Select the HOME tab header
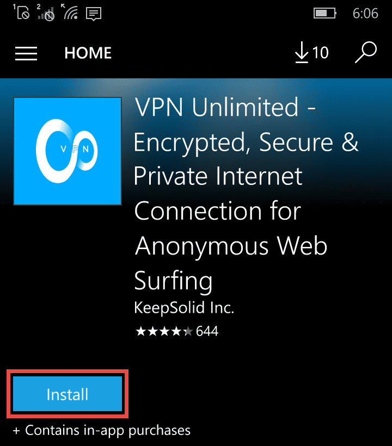The width and height of the screenshot is (392, 446). [88, 53]
